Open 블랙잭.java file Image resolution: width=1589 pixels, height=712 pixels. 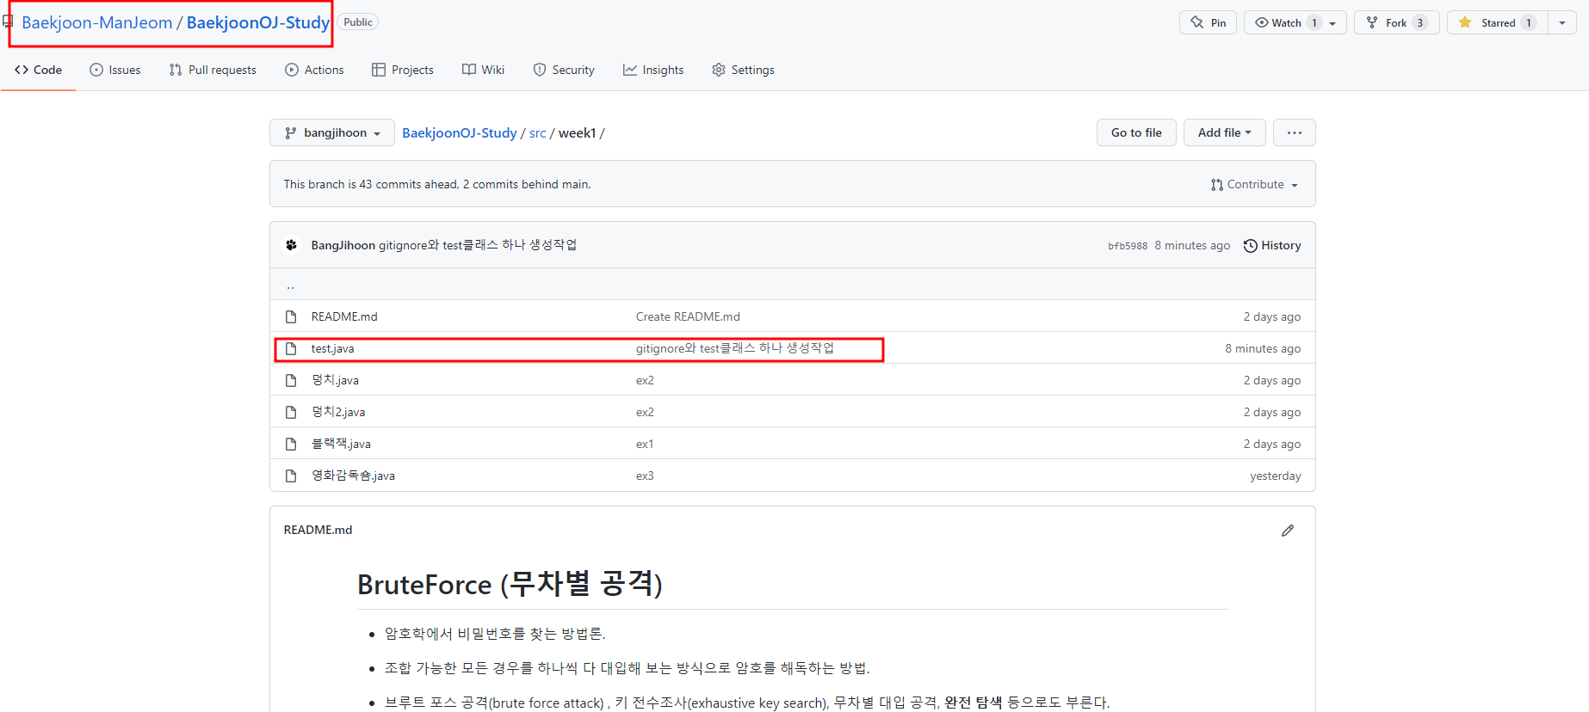(341, 444)
